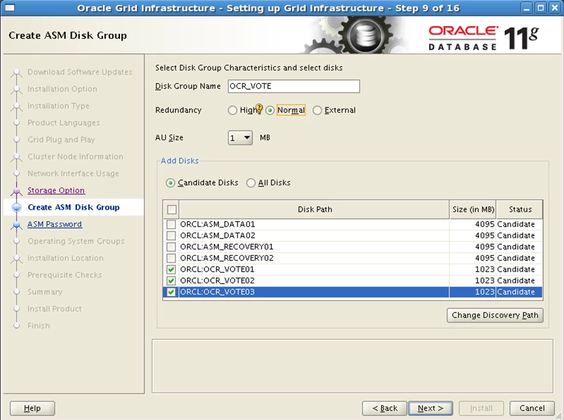Click the 4095 size of ORCL:ASM_DATA01

tap(485, 225)
